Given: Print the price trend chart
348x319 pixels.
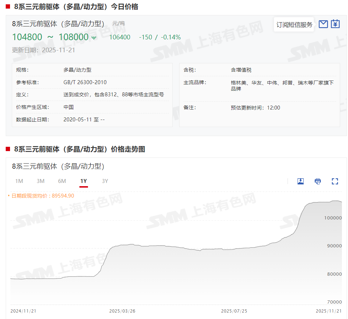Looking at the screenshot, I should pos(318,181).
